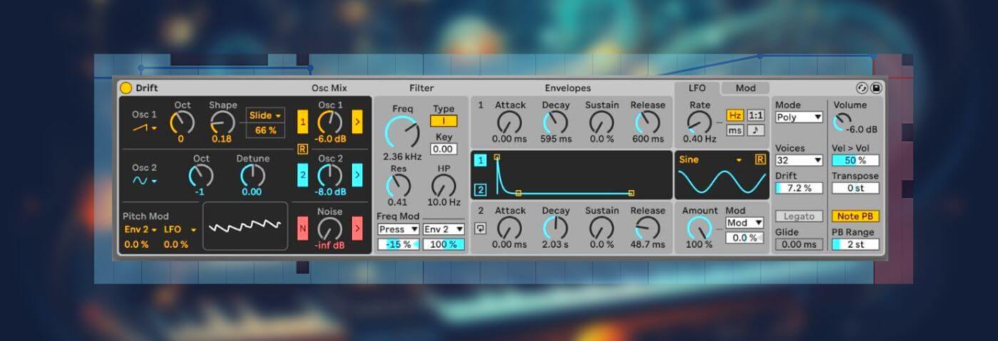Toggle the Envelope 2 cycling loop button

click(481, 229)
